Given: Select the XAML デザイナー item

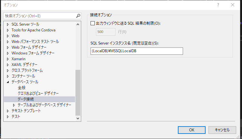Looking at the screenshot, I should 24,65.
